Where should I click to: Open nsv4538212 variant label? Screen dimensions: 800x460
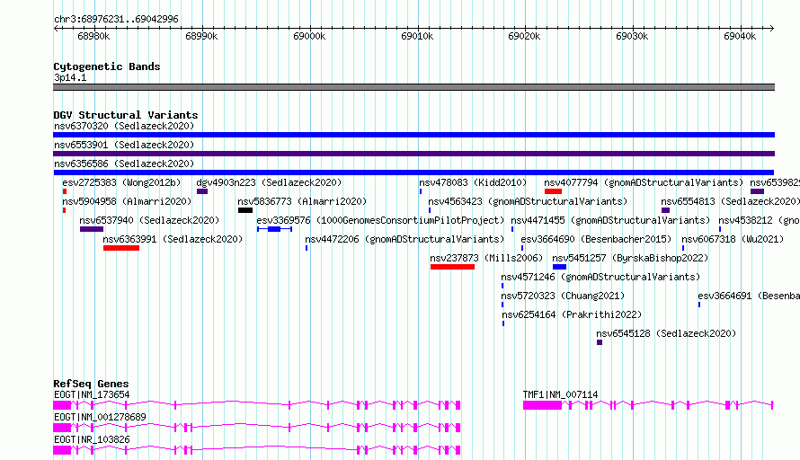[x=760, y=220]
